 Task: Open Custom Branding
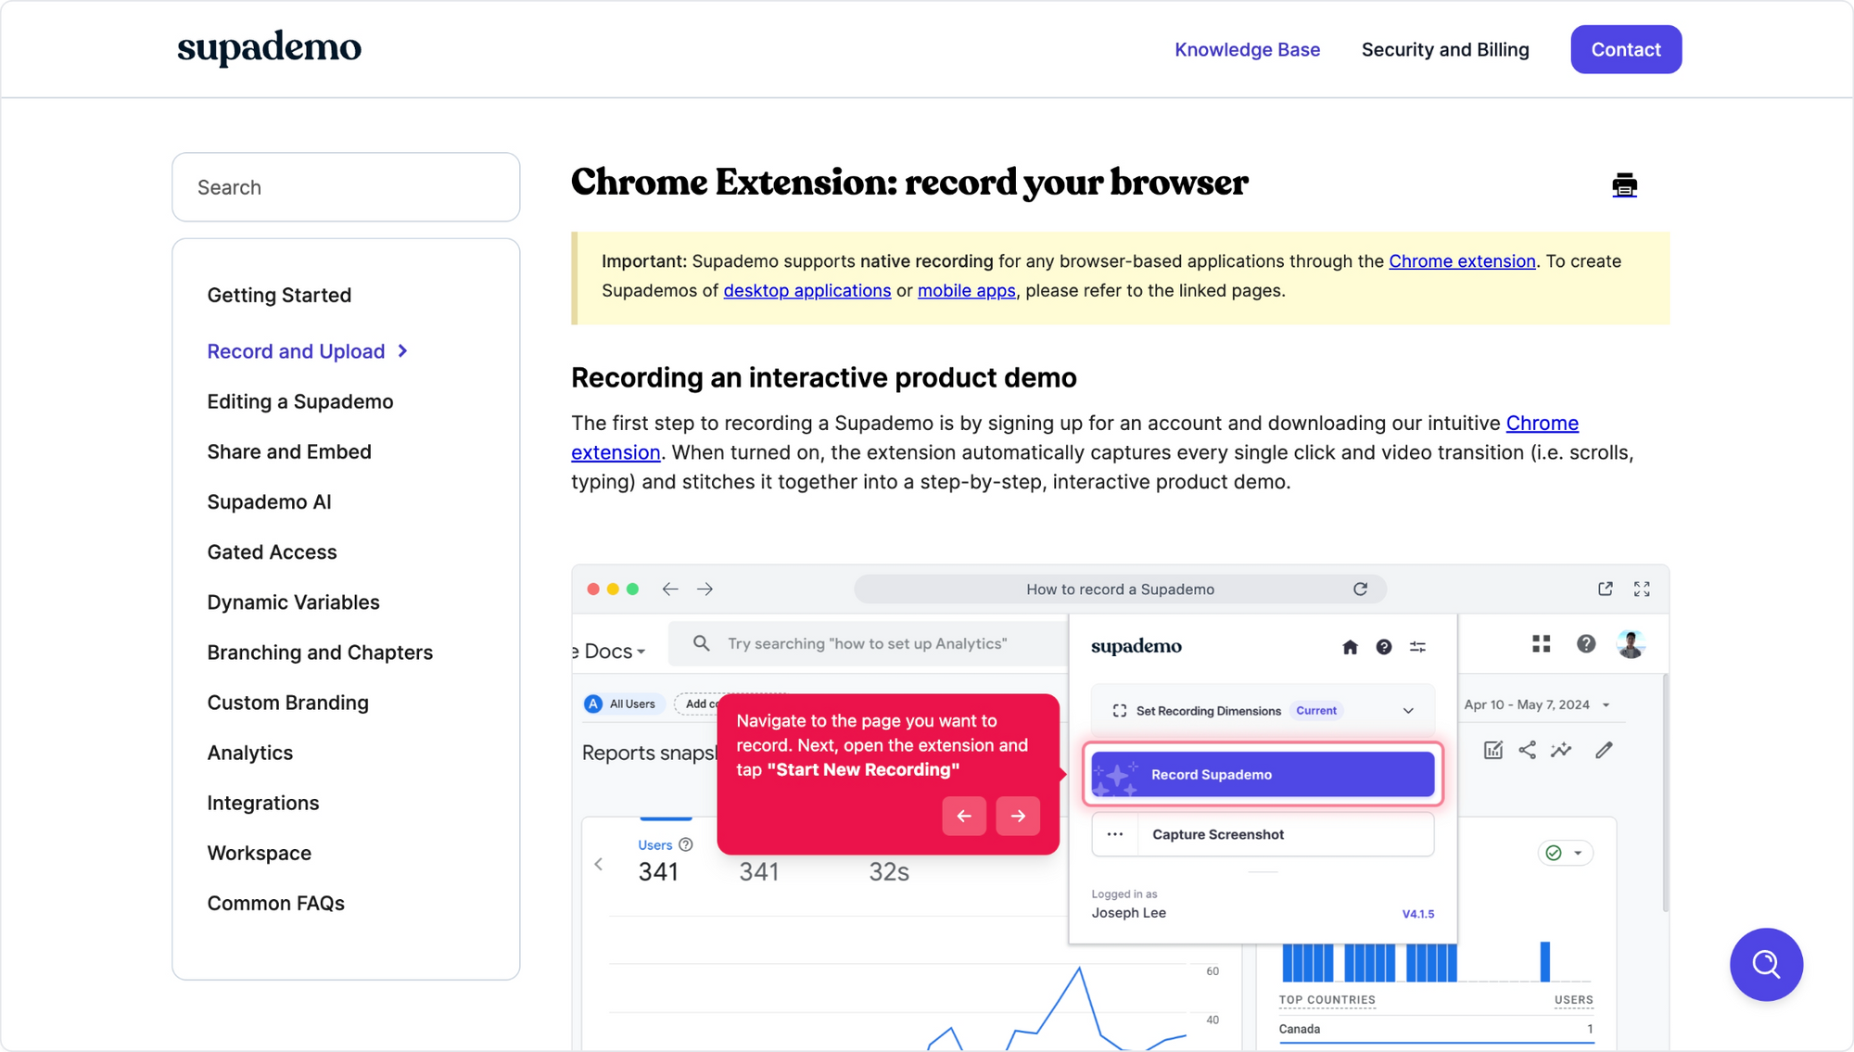coord(287,703)
